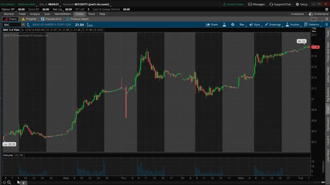Click the crosshair pan icon below chart
Viewport: 330px width, 185px height.
point(4,182)
